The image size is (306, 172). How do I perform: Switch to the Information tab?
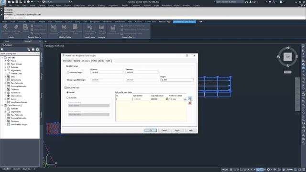[67, 61]
